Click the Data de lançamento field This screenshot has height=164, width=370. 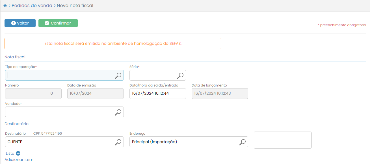(220, 94)
